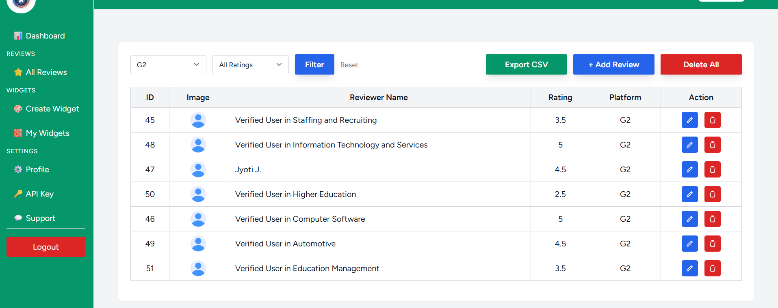Open the API Key settings
The image size is (778, 308).
point(39,194)
